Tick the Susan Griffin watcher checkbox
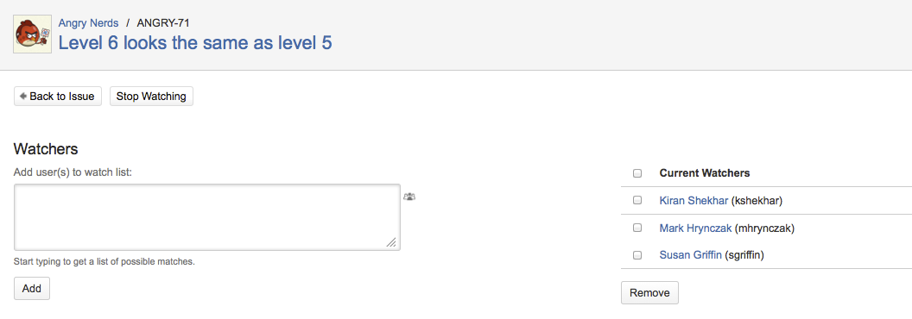 point(637,254)
